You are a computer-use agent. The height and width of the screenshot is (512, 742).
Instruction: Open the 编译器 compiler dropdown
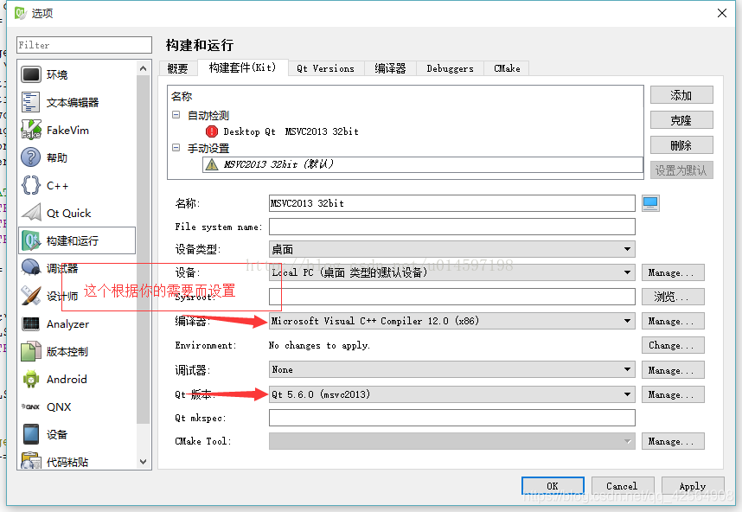452,321
